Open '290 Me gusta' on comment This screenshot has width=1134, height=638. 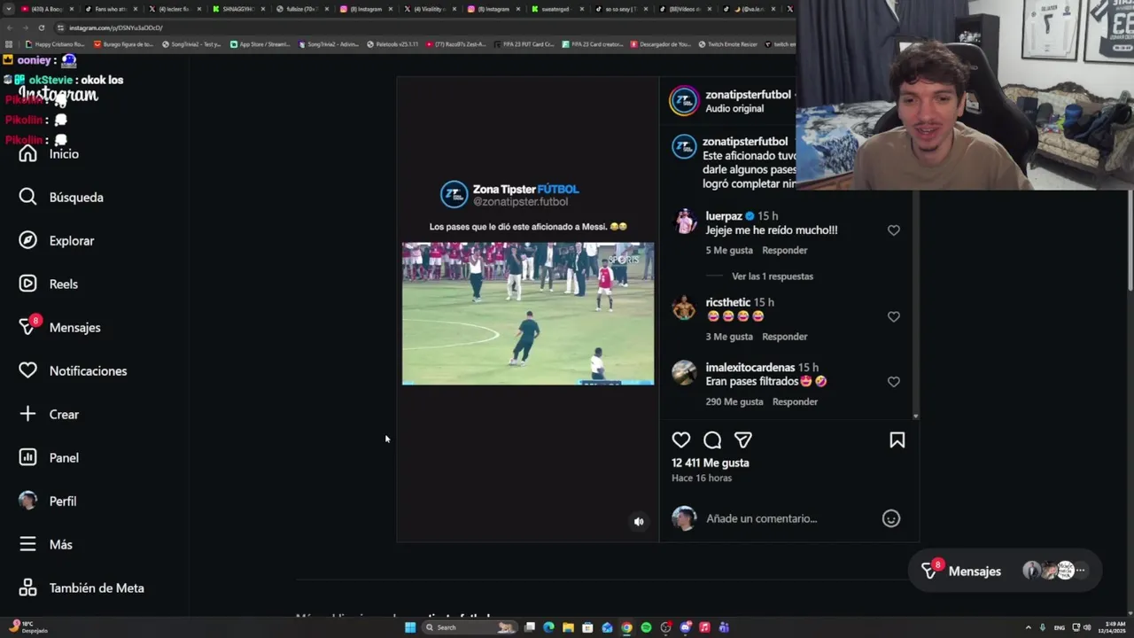734,402
